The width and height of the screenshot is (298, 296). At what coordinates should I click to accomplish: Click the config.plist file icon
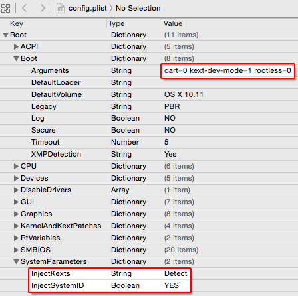[61, 9]
